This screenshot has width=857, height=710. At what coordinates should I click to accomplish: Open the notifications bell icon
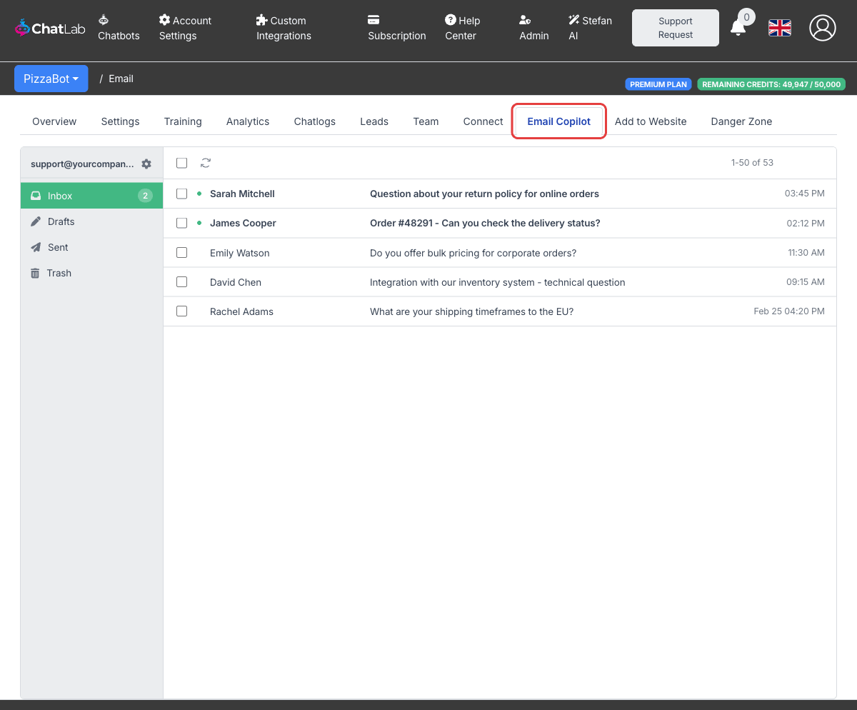pyautogui.click(x=738, y=28)
